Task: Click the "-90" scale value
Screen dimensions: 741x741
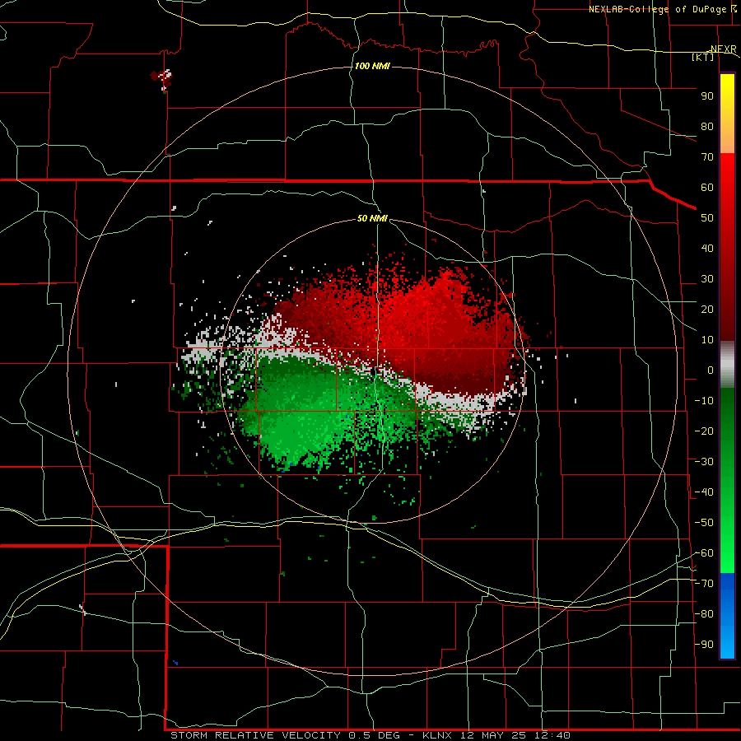Action: pyautogui.click(x=704, y=645)
